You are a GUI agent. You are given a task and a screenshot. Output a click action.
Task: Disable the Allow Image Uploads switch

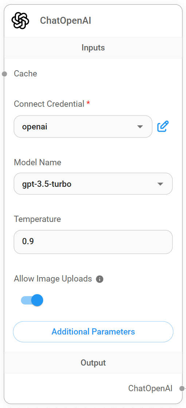pyautogui.click(x=32, y=300)
